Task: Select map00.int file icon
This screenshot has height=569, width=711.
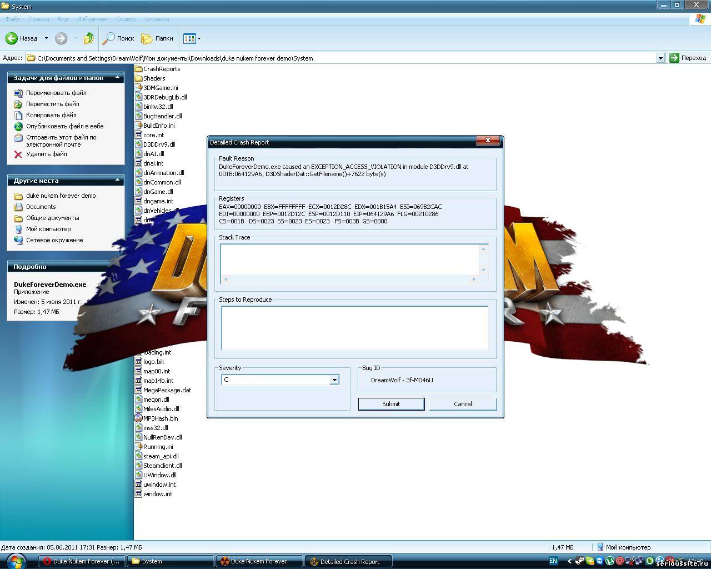Action: pos(139,371)
